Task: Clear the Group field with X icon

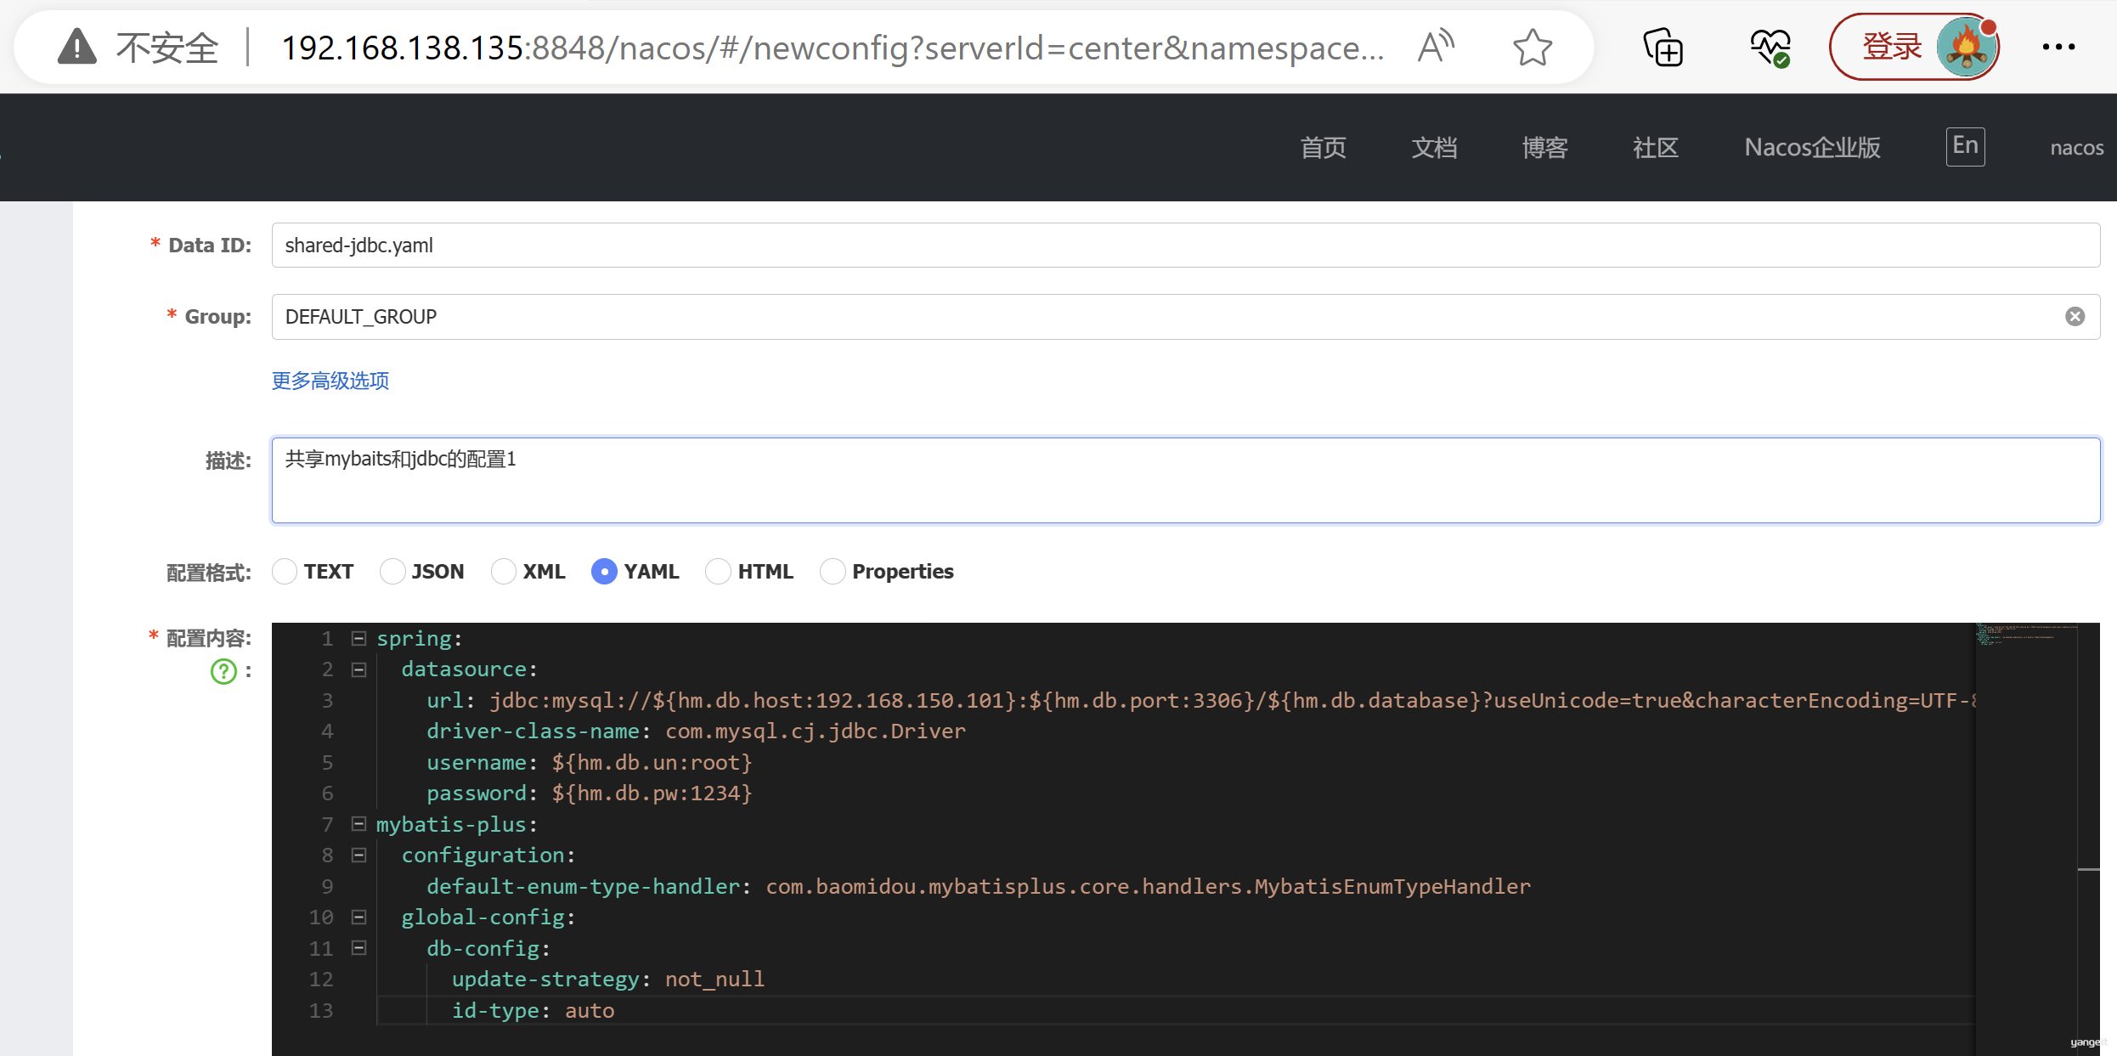Action: coord(2075,316)
